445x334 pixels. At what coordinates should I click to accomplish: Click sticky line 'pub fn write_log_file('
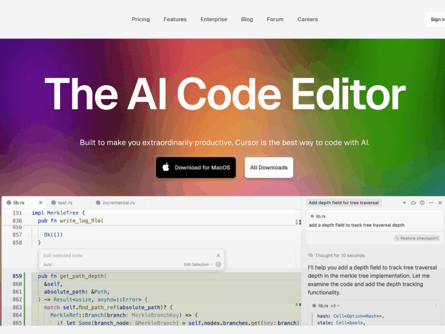point(71,220)
